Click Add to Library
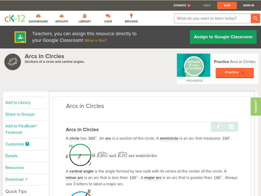 [x=18, y=103]
